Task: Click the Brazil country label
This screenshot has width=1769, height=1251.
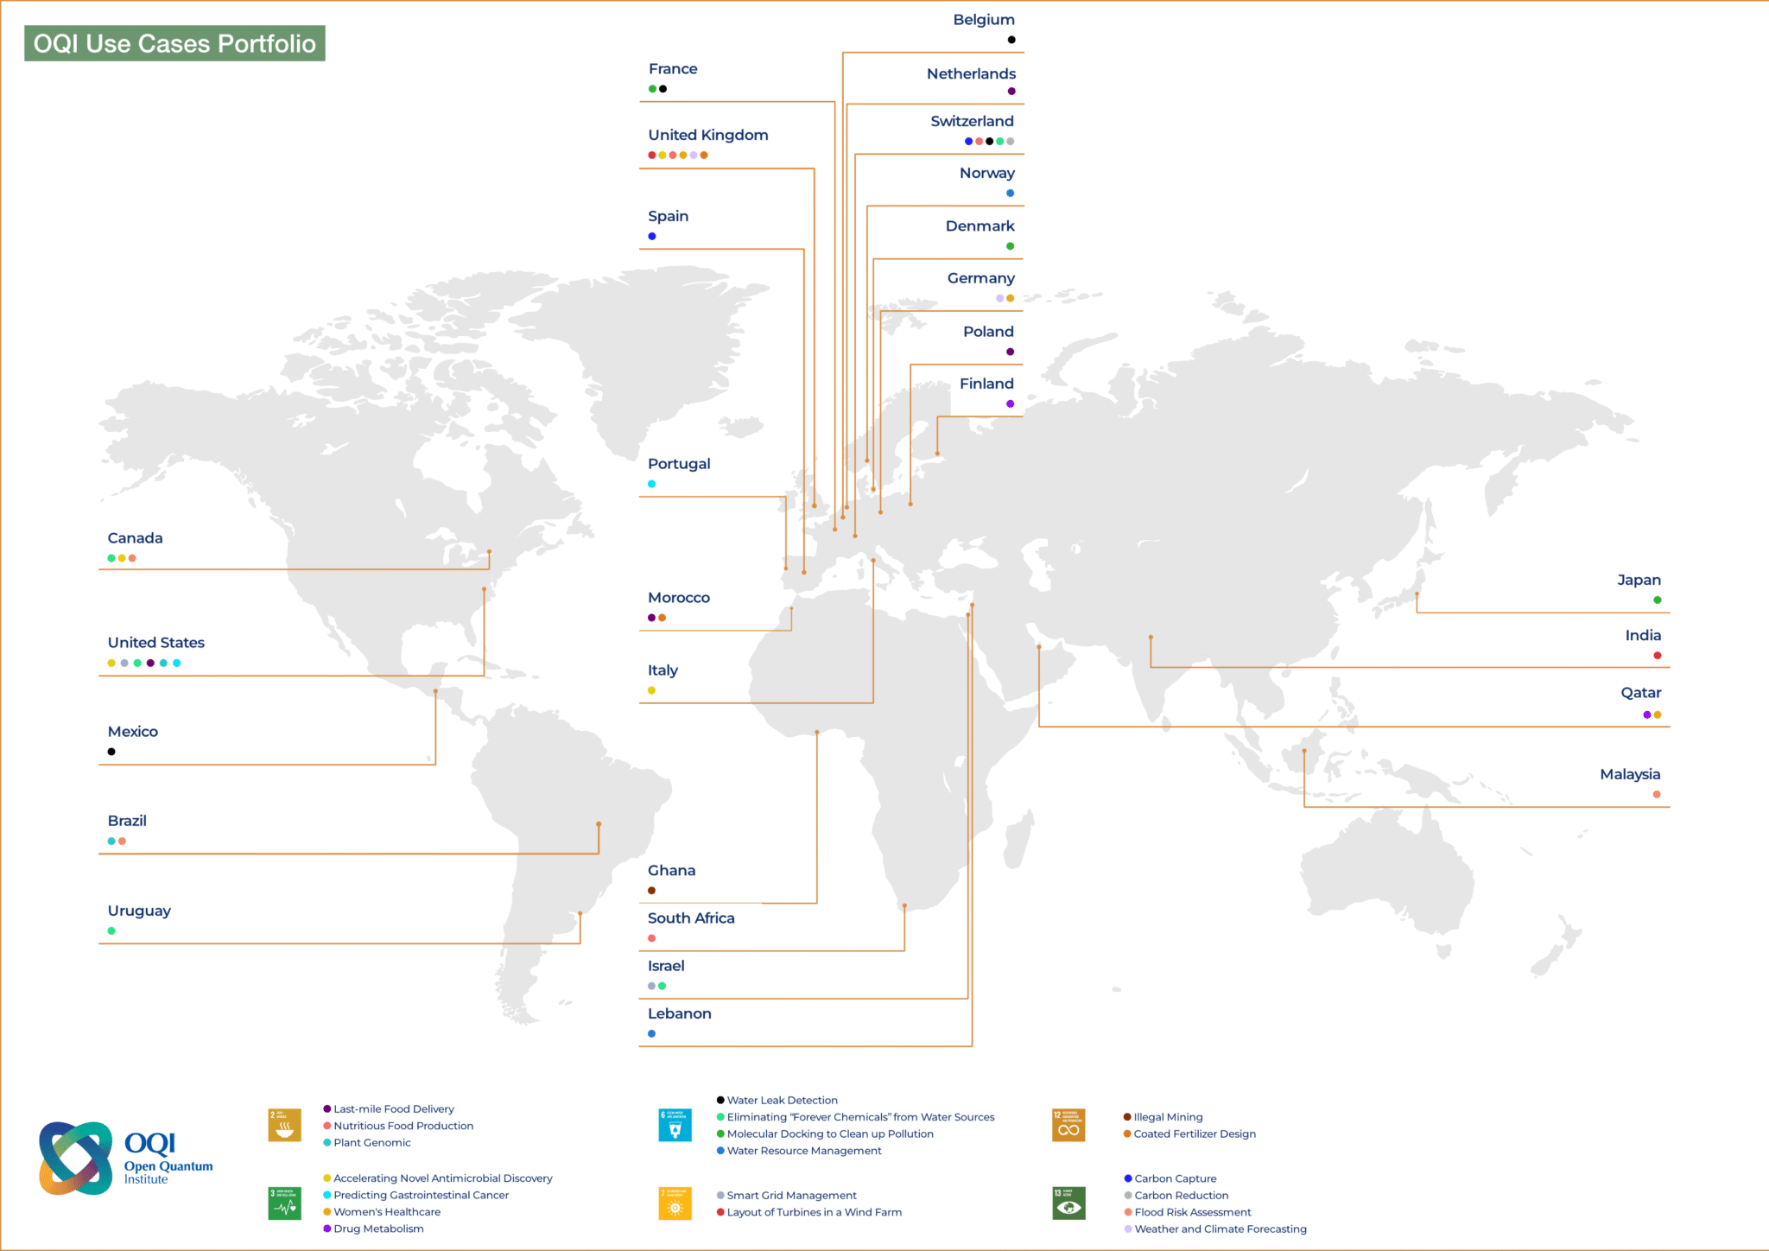Action: coord(127,820)
